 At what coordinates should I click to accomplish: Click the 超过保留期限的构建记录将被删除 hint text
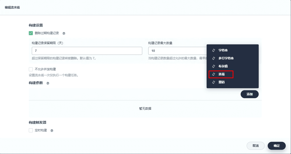pos(64,58)
